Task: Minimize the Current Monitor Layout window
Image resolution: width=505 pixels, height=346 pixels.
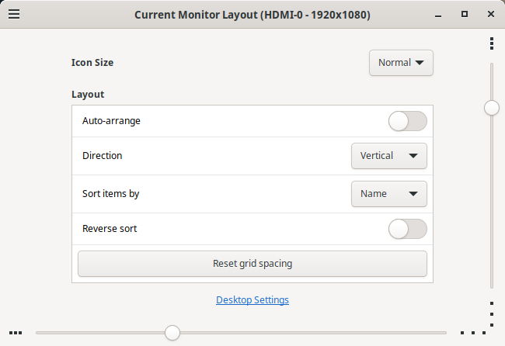Action: point(439,14)
